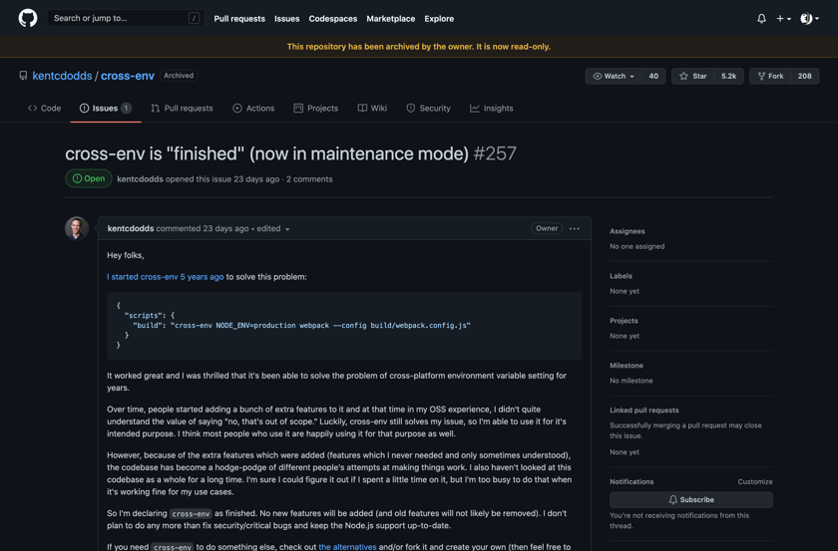This screenshot has height=551, width=838.
Task: Click the GitHub logo home icon
Action: pos(28,18)
